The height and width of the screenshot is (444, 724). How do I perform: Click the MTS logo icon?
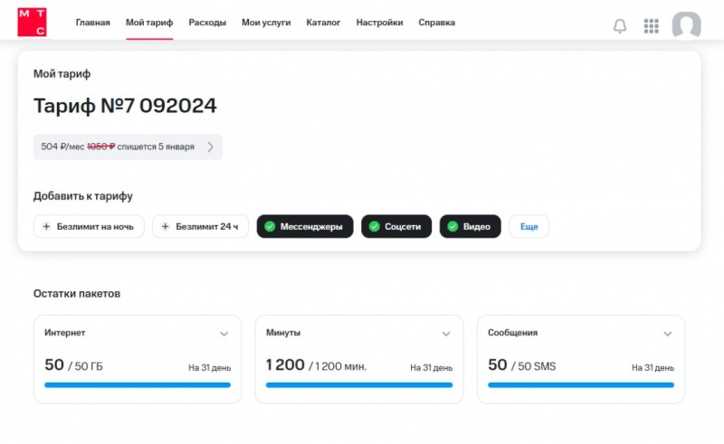click(32, 23)
